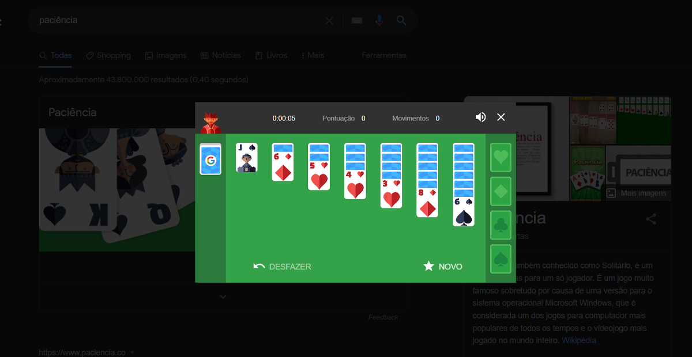Screen dimensions: 692x357
Task: Open the paciencia.co result link
Action: pos(82,352)
